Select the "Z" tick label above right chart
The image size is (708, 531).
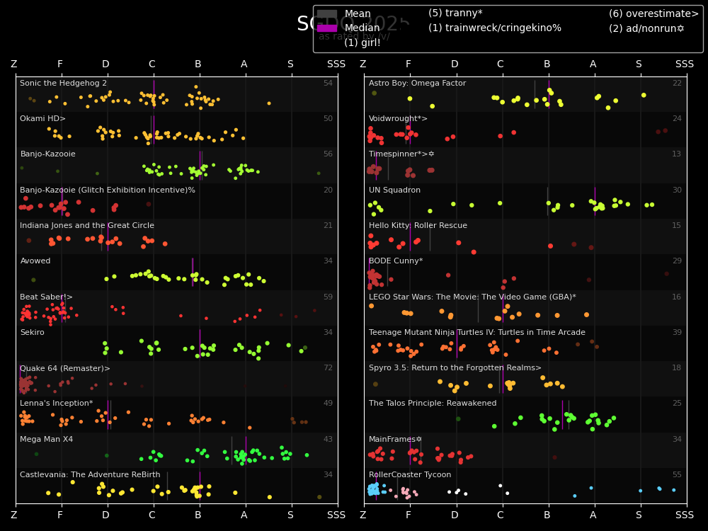(363, 64)
